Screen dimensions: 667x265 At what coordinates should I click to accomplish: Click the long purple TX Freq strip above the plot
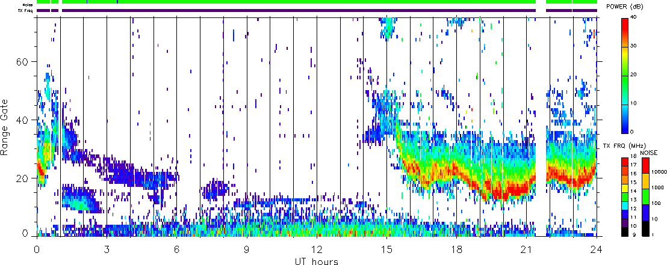(x=299, y=10)
